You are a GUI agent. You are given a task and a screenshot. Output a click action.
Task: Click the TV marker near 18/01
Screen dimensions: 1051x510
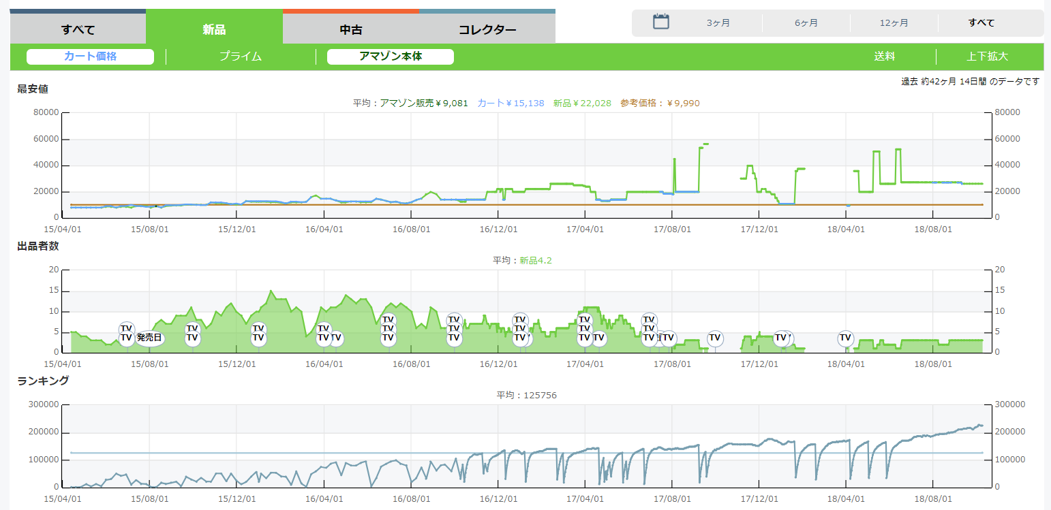781,338
